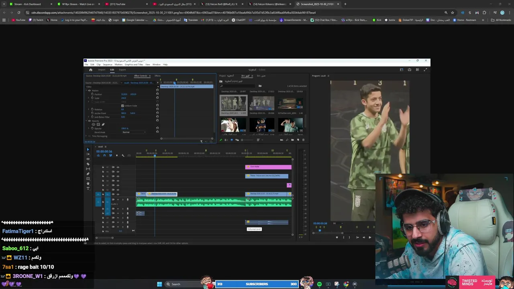514x289 pixels.
Task: Click the Project panel trash icon
Action: pos(303,140)
